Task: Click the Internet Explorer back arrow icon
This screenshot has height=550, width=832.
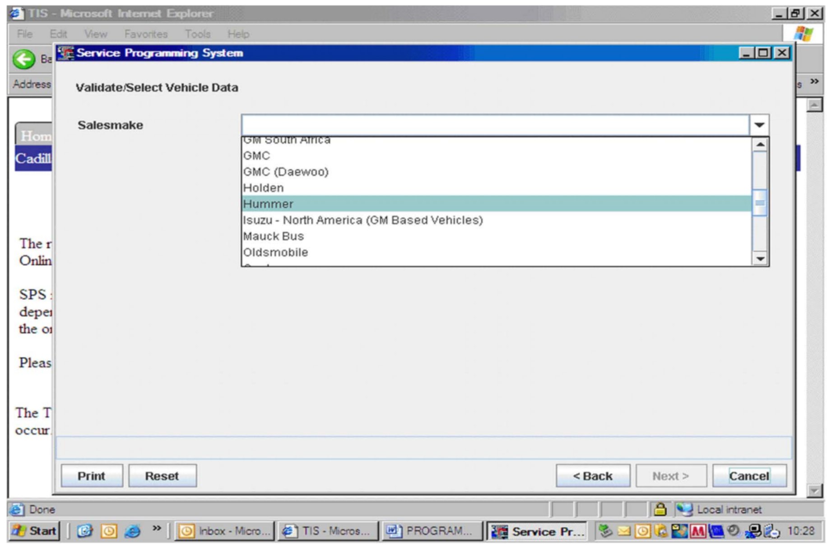Action: (x=23, y=59)
